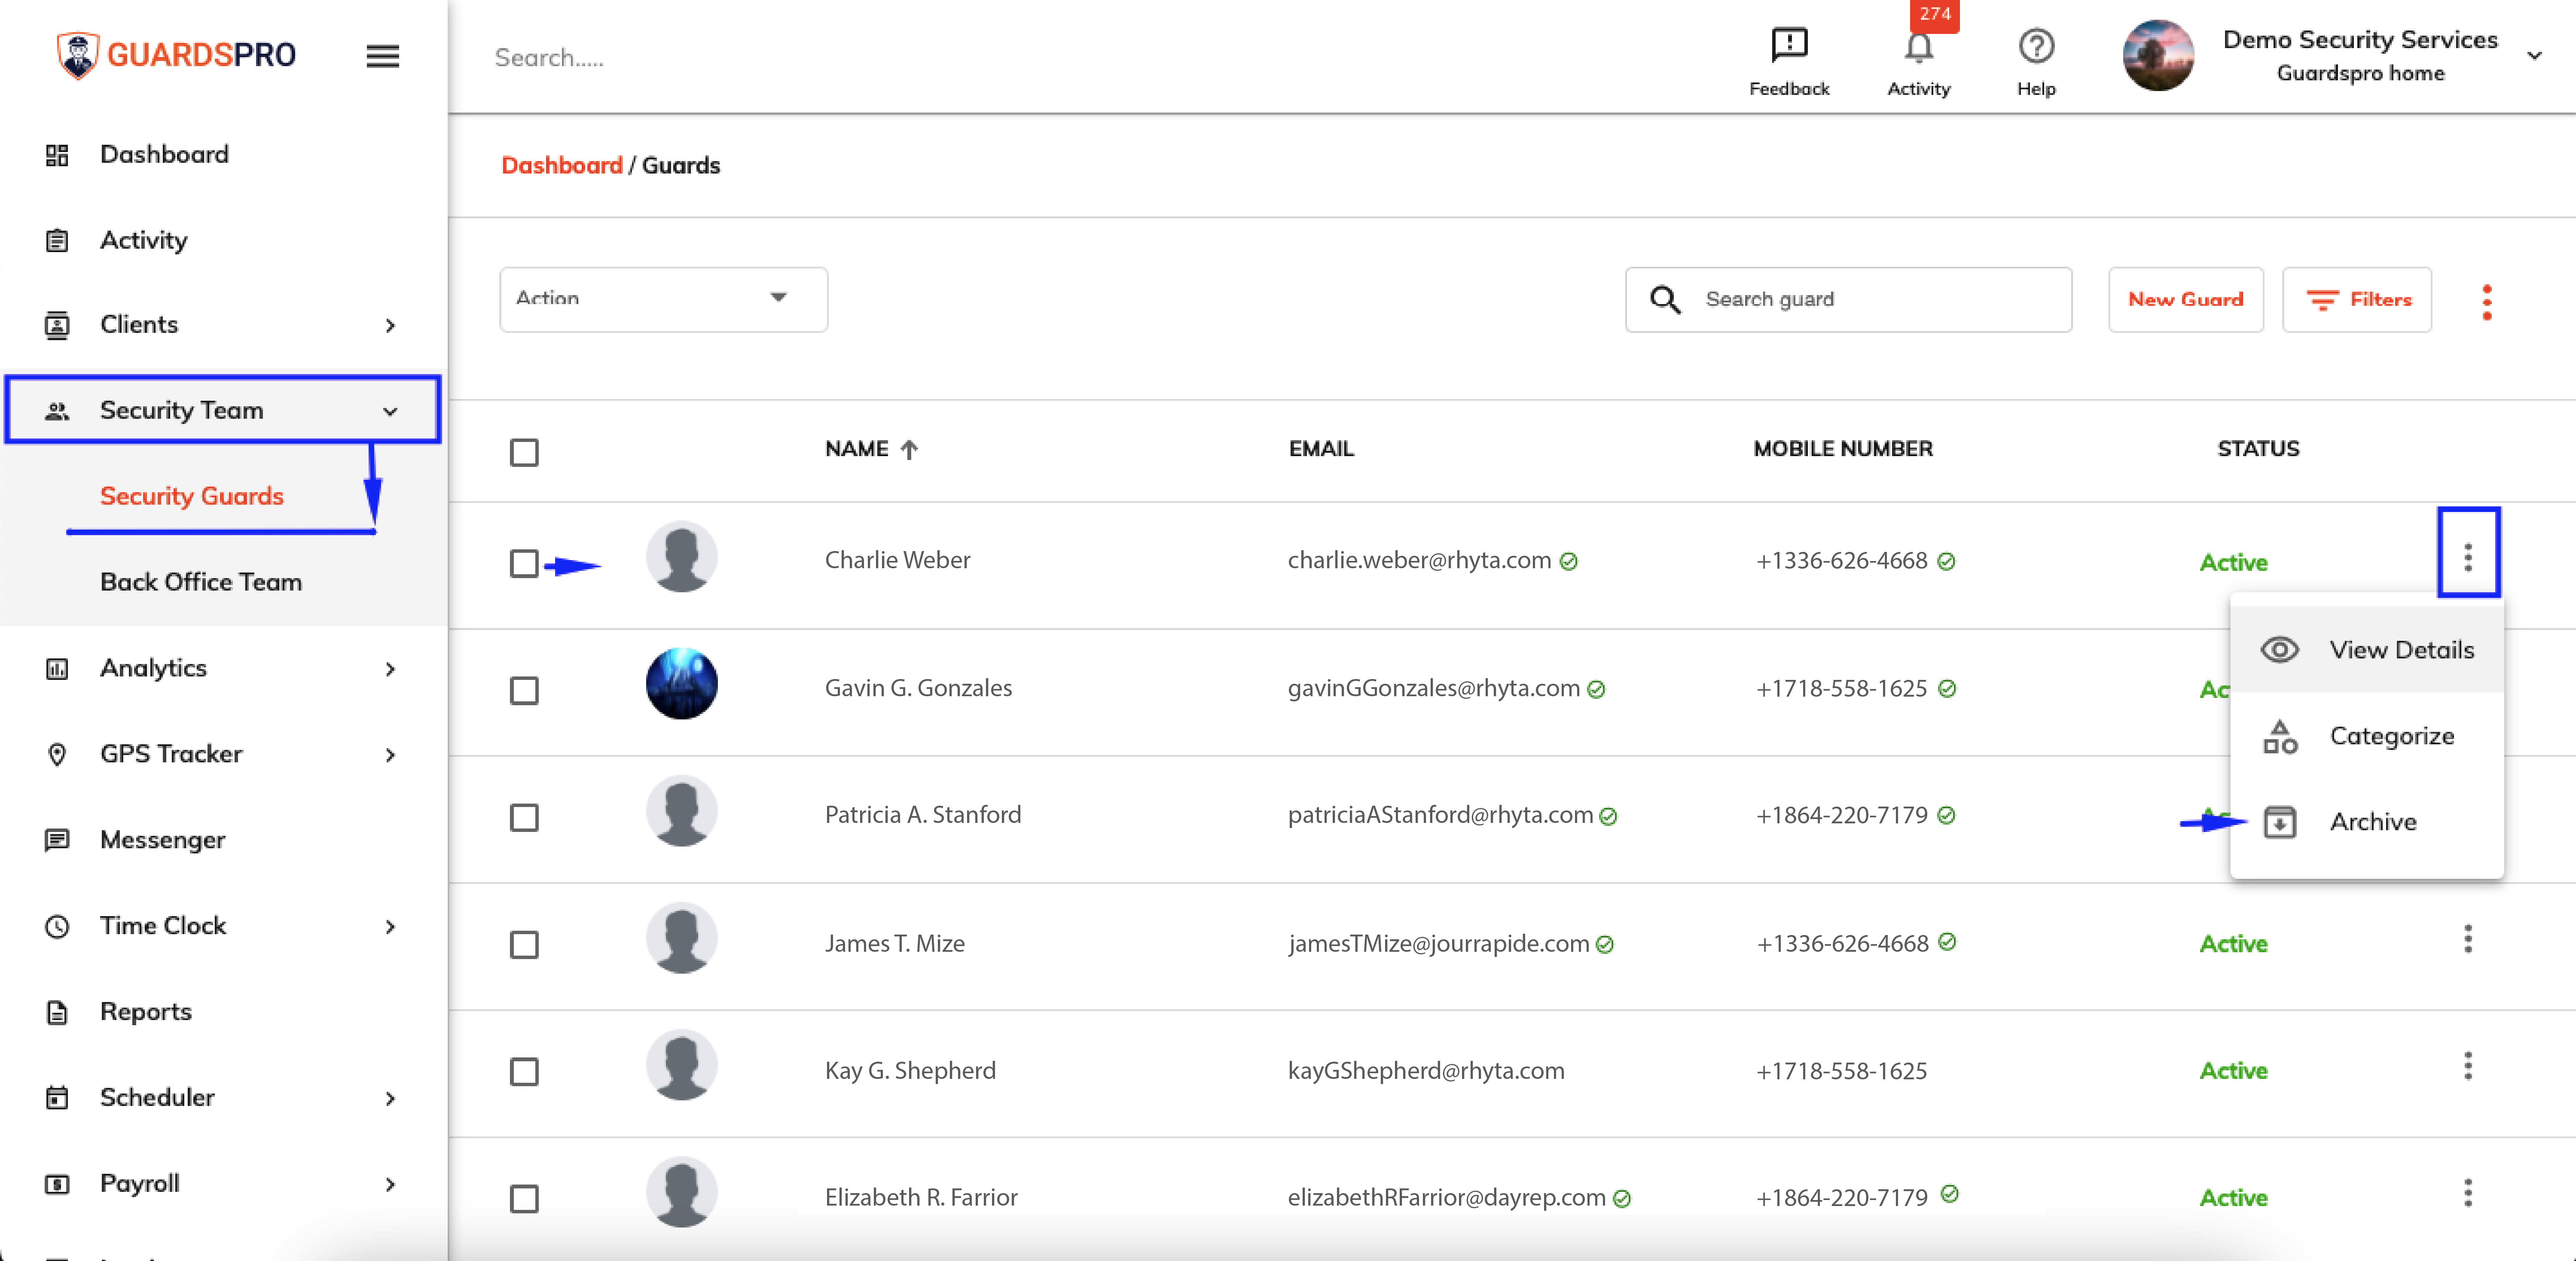Screen dimensions: 2576x1261
Task: Toggle the hamburger sidebar menu
Action: tap(382, 56)
